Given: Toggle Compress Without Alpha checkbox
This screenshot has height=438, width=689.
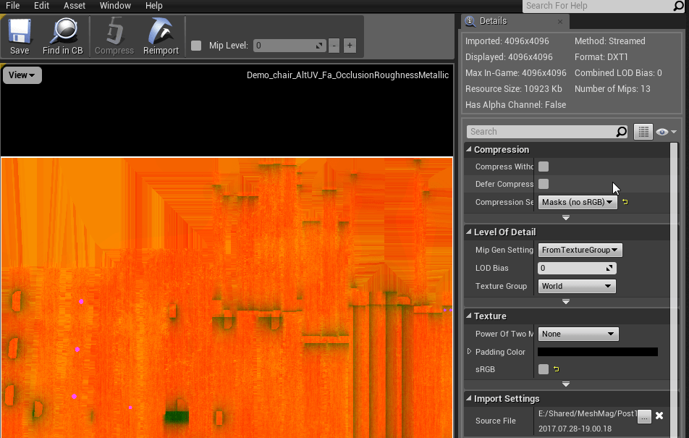Looking at the screenshot, I should (x=544, y=167).
